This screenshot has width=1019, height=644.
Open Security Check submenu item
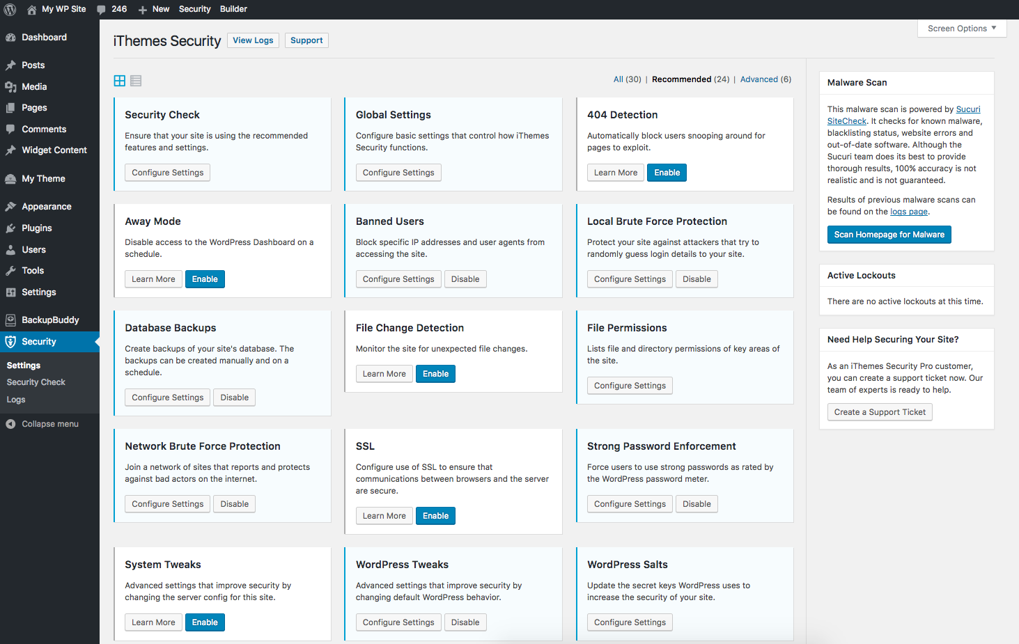36,382
